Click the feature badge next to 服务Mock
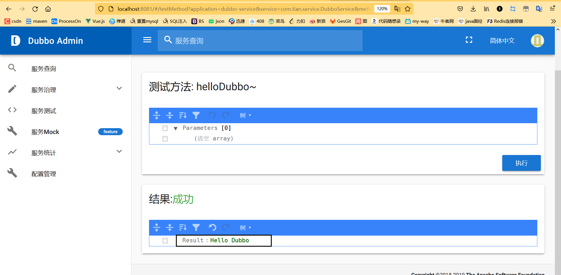The width and height of the screenshot is (561, 275). [110, 132]
